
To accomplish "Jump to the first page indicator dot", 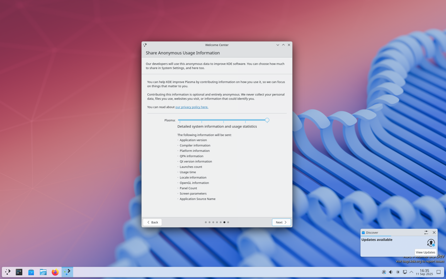I will [x=206, y=222].
